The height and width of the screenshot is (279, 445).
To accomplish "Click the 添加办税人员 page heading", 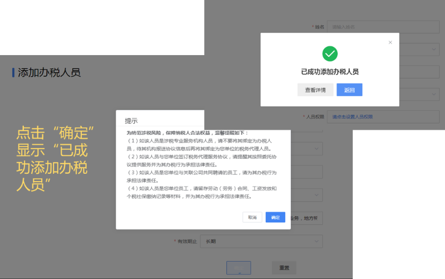I will 50,73.
